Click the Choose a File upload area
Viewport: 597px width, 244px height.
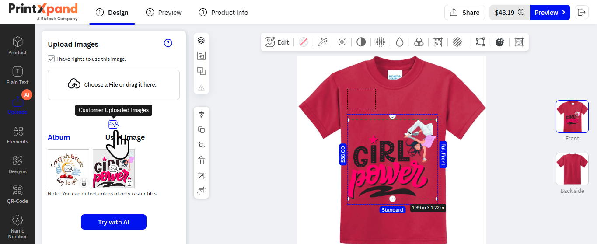(x=114, y=84)
